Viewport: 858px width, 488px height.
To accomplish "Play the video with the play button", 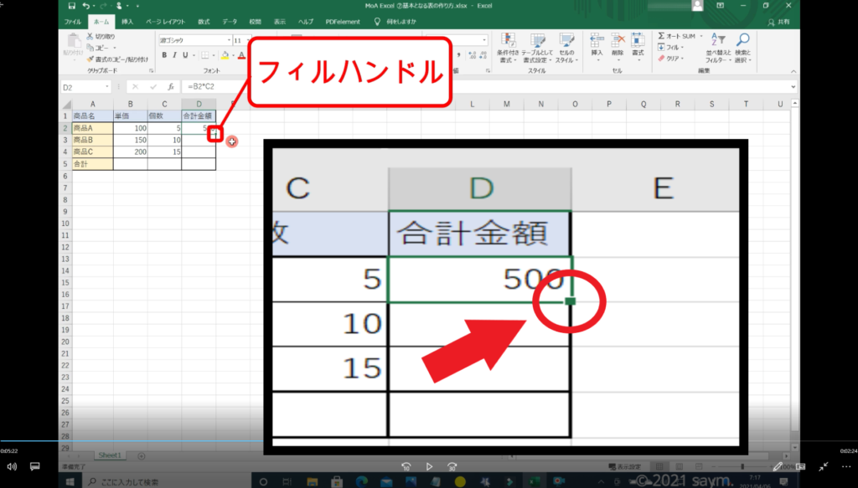I will click(x=429, y=466).
